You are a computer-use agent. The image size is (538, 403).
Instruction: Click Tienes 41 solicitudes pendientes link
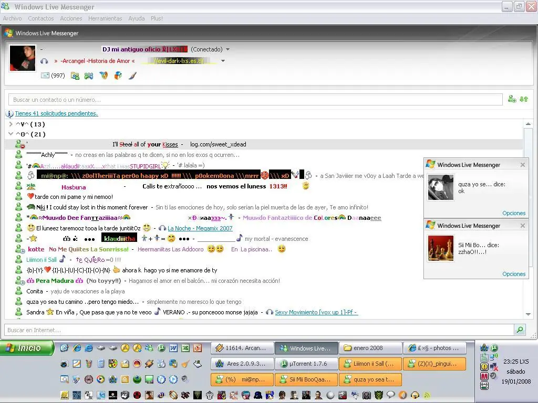56,113
